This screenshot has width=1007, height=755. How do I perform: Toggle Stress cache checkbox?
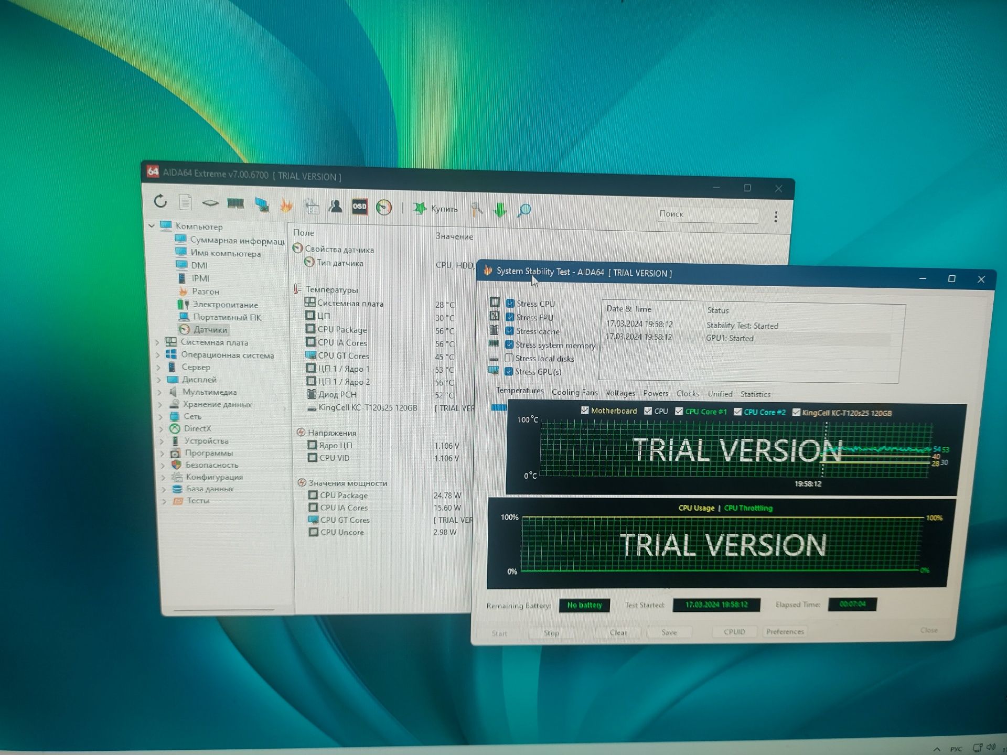pyautogui.click(x=509, y=330)
